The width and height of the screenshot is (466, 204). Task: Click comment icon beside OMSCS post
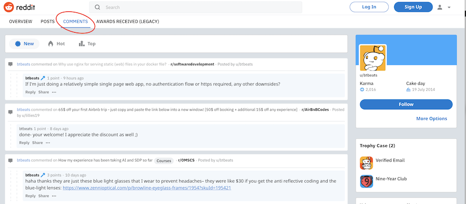coord(11,161)
